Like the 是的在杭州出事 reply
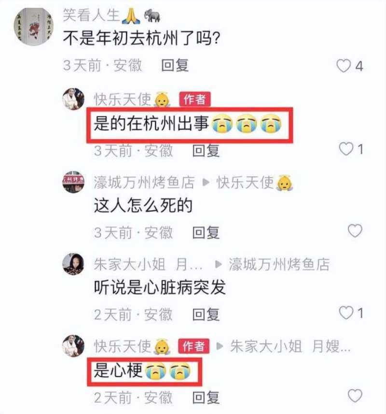The image size is (386, 414). tap(346, 149)
